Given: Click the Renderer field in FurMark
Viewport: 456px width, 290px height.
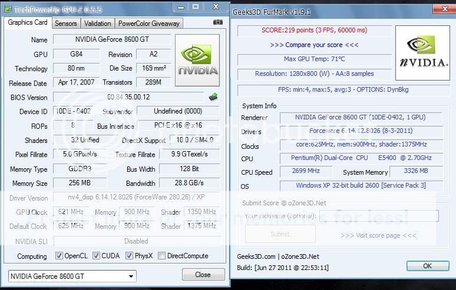Looking at the screenshot, I should pos(361,117).
